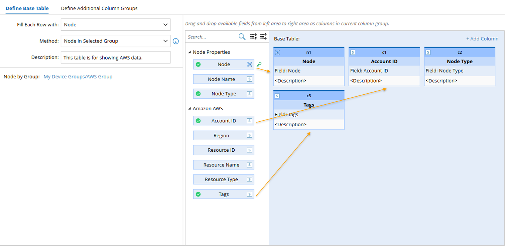Viewport: 505px width, 246px height.
Task: Click the node crosshair icon on the Node field
Action: (x=250, y=64)
